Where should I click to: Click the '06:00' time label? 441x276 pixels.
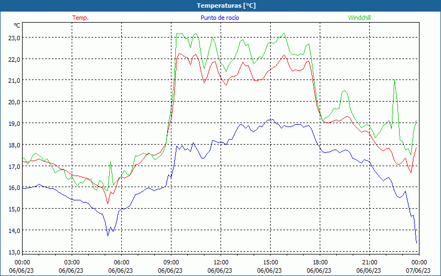[x=121, y=263]
